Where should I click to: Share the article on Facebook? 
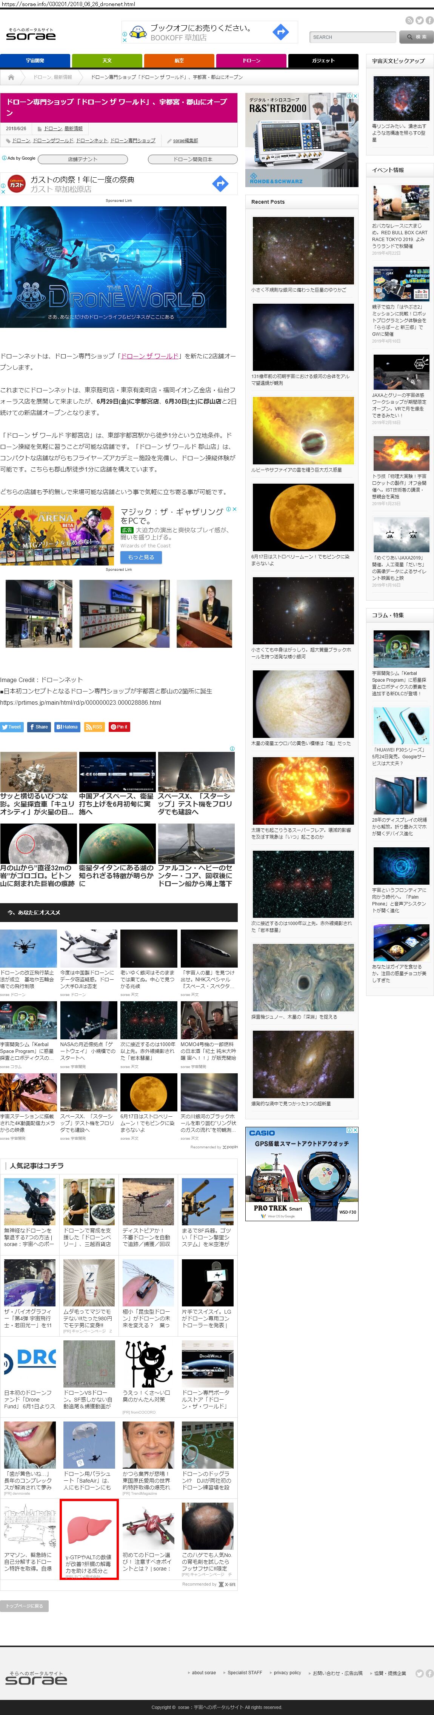point(38,727)
